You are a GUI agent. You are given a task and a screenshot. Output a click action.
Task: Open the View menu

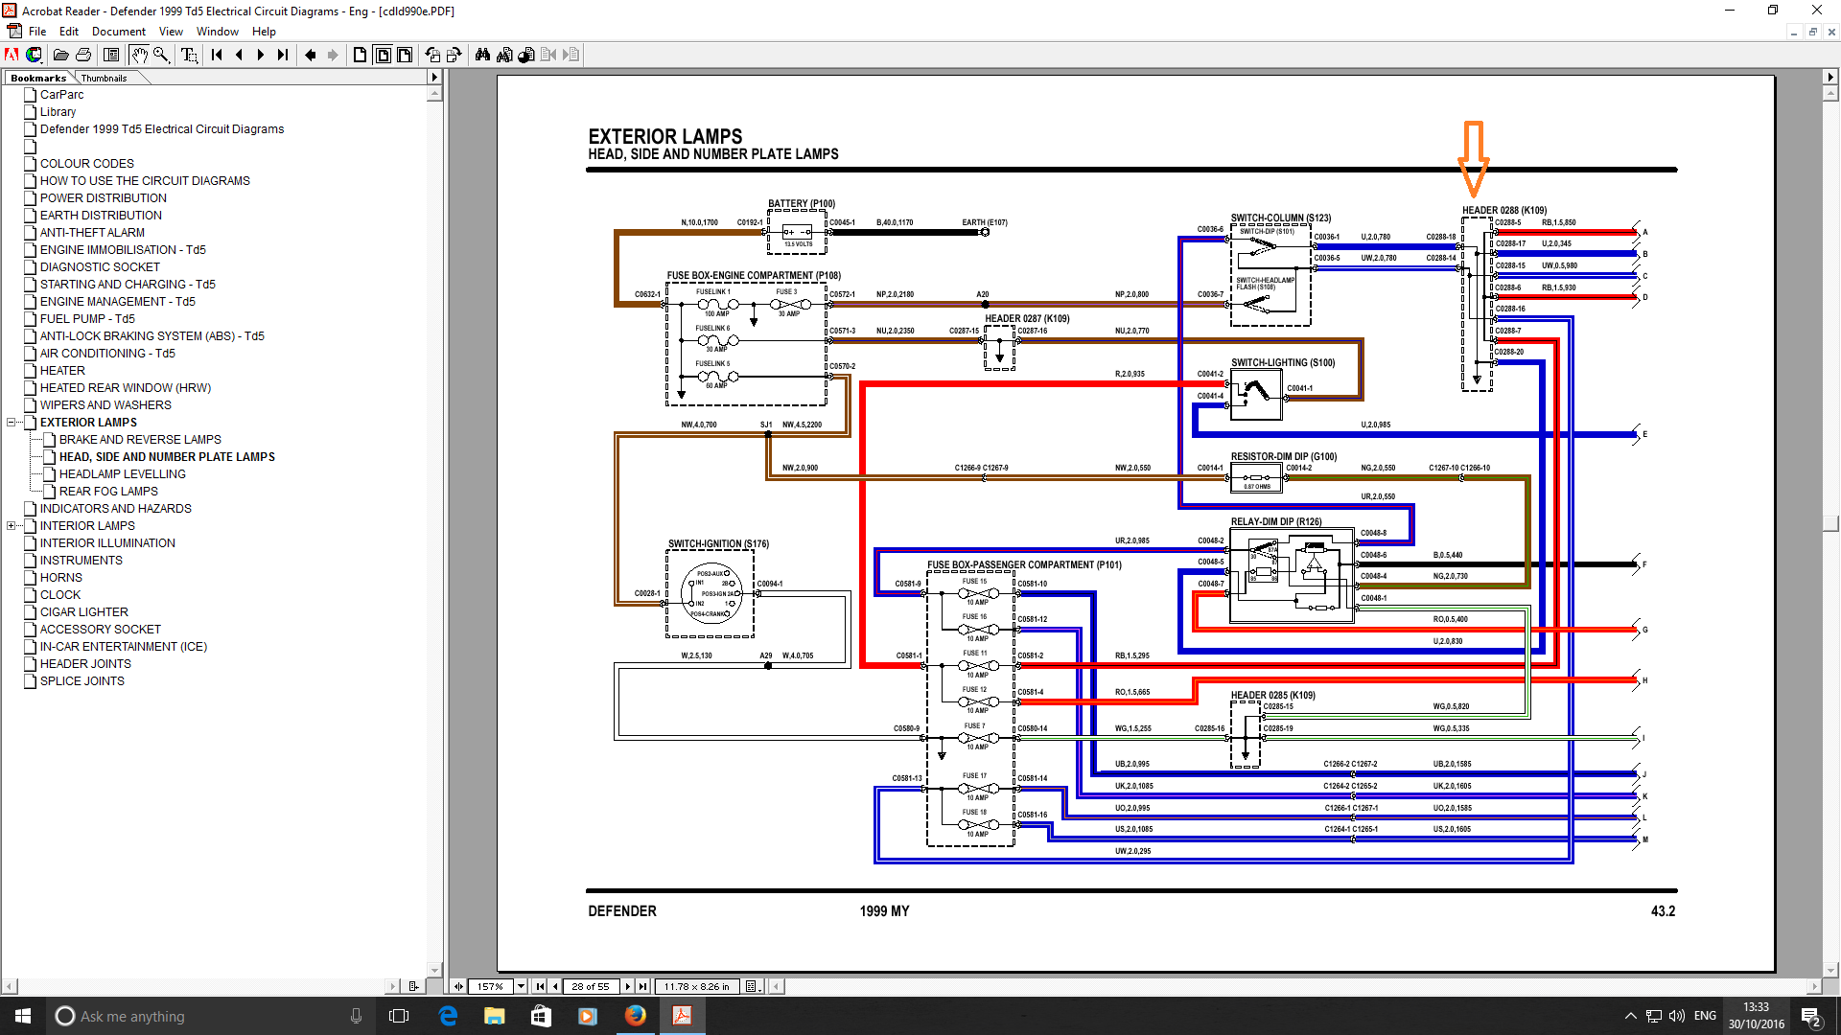click(171, 32)
